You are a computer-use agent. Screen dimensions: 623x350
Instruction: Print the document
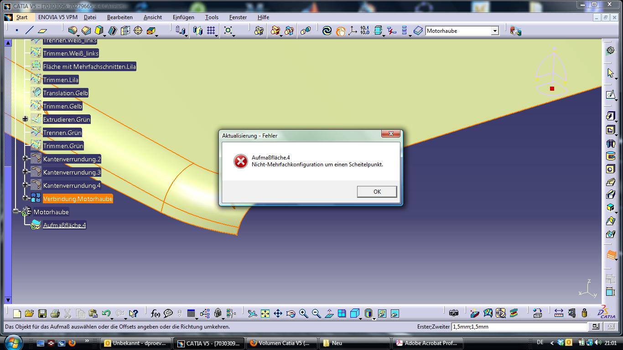click(55, 314)
